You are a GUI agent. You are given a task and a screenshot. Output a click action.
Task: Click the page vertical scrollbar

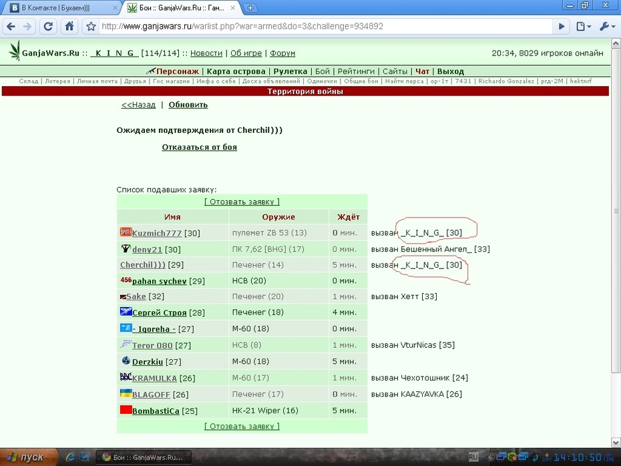616,210
